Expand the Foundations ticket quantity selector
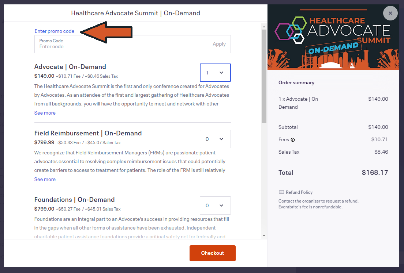 [x=215, y=205]
